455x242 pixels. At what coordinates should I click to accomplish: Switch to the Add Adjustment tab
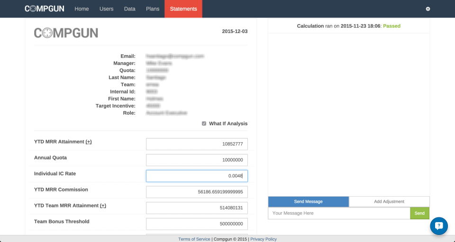pyautogui.click(x=389, y=201)
